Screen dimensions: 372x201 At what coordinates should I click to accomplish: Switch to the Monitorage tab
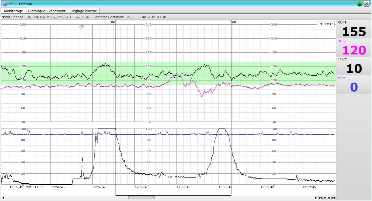point(13,11)
